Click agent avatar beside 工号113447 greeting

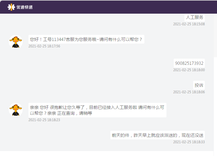pos(16,42)
